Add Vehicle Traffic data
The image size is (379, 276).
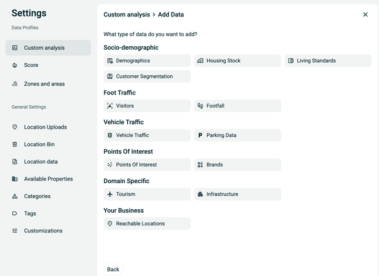click(147, 135)
